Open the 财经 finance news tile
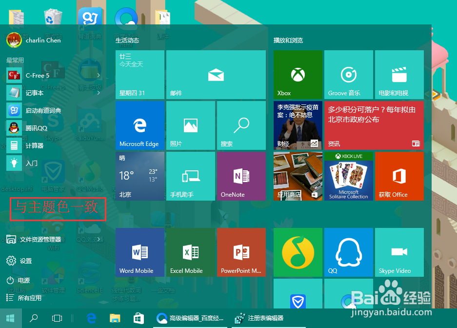Screen dimensions: 457x328 click(x=298, y=125)
